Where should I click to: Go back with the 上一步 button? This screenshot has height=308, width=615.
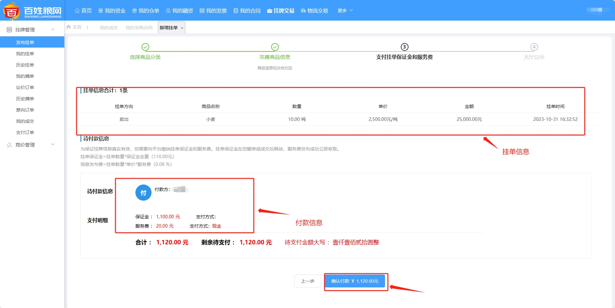click(307, 281)
